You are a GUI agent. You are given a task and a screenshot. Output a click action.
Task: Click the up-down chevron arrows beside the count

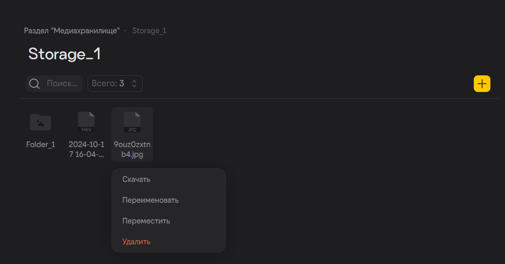(x=134, y=84)
